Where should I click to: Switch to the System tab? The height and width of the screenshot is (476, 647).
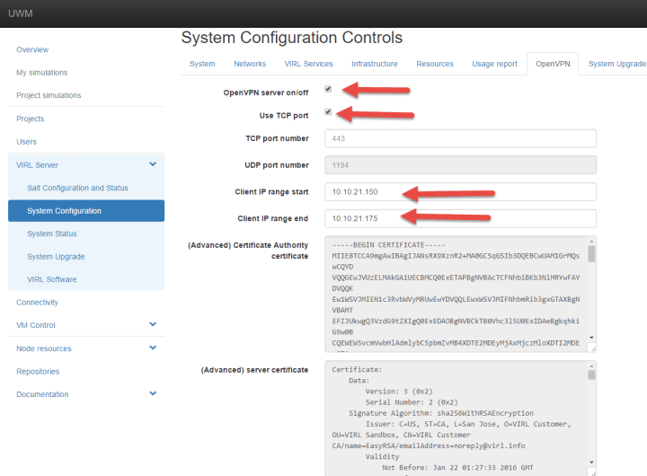[202, 64]
